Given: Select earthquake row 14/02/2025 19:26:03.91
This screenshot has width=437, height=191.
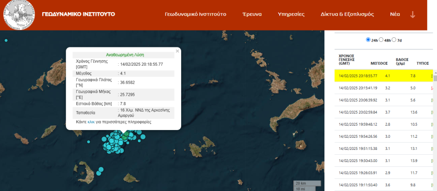Looking at the screenshot, I should (x=384, y=173).
